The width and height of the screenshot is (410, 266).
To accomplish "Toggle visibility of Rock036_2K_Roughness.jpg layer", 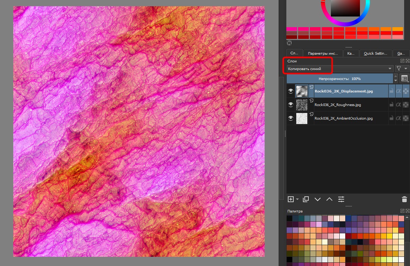I will (x=291, y=105).
